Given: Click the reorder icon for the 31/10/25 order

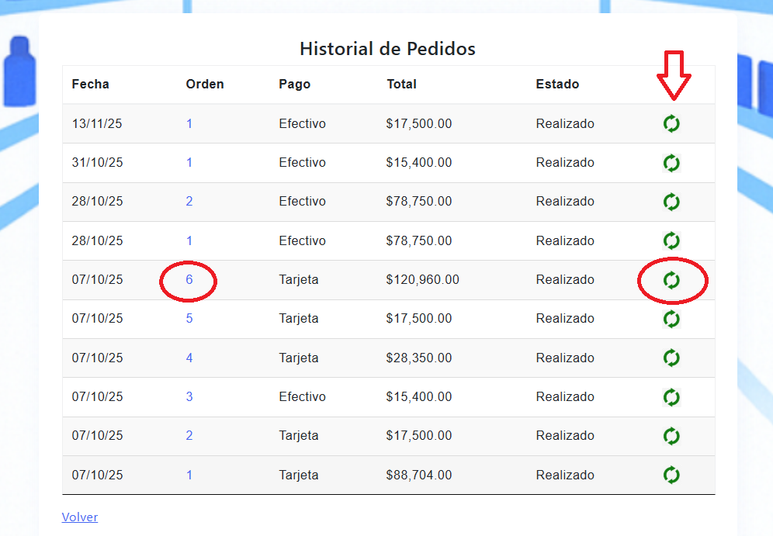Looking at the screenshot, I should click(x=671, y=163).
